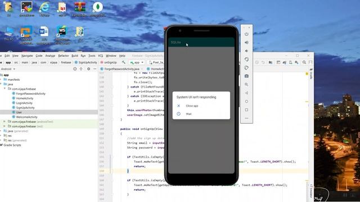Open the View menu
Viewport: 360px width, 202px height.
click(x=15, y=56)
